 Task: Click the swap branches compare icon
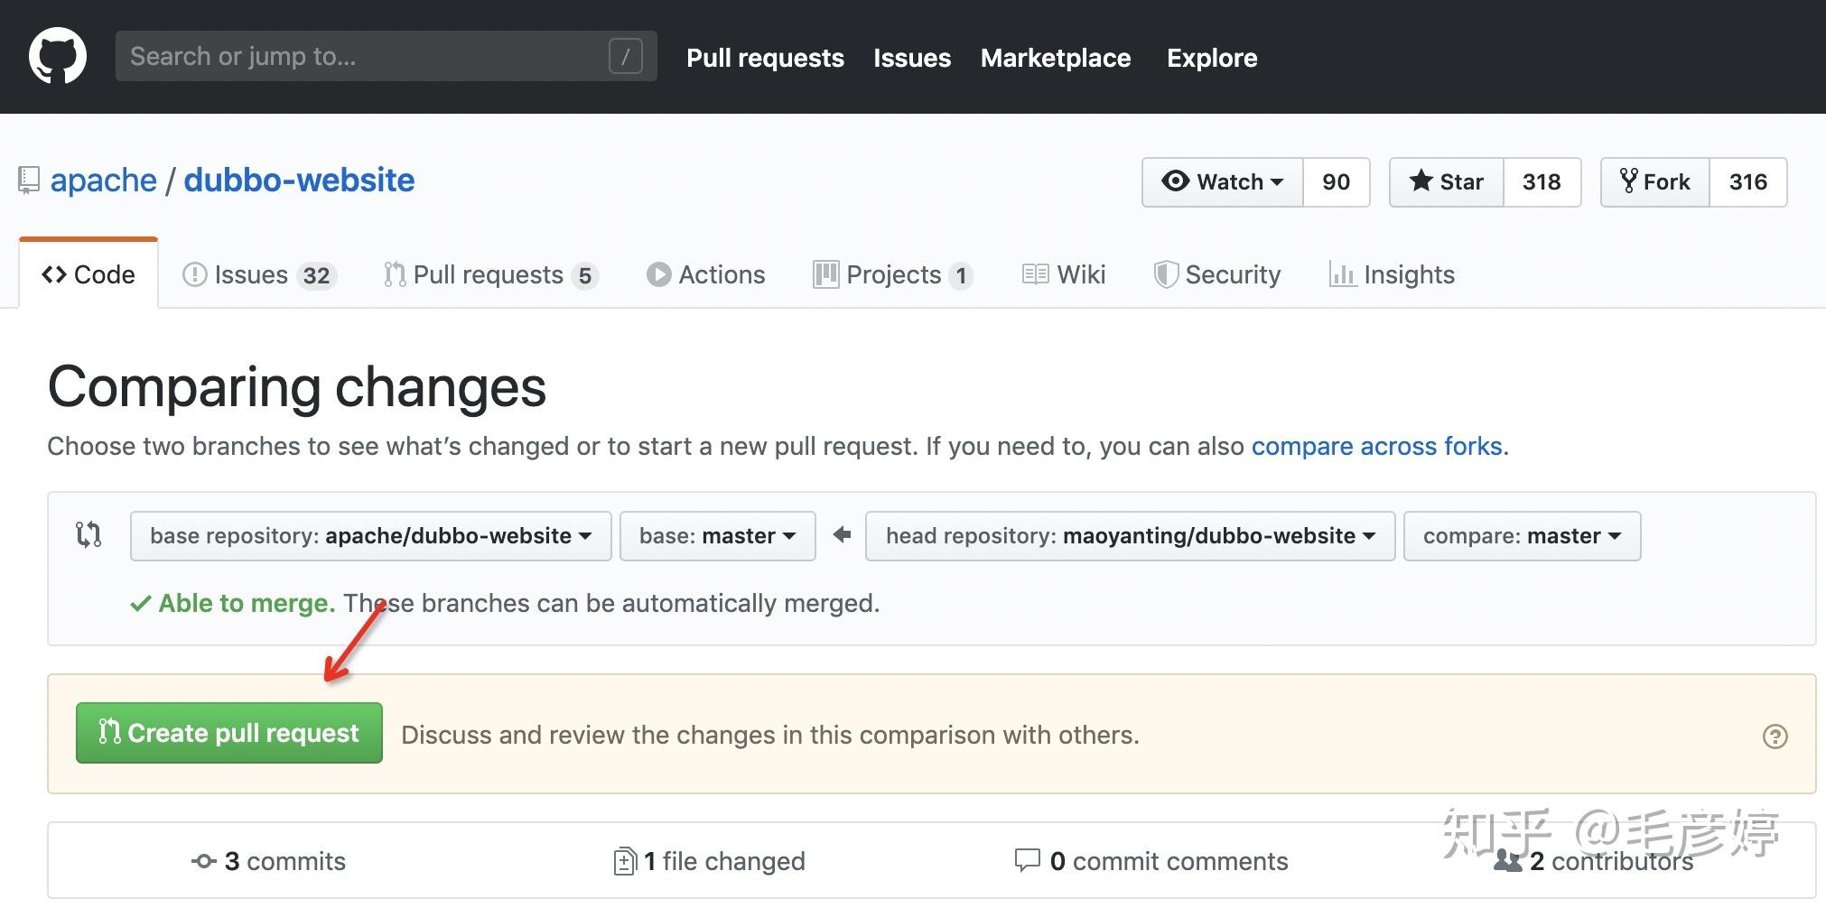[x=89, y=534]
